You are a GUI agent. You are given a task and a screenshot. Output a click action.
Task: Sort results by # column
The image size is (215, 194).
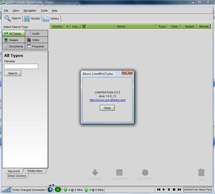tap(68, 26)
